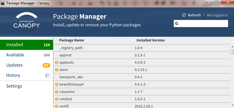Click the update warning icon beside apptools
234x108 pixels.
57,62
